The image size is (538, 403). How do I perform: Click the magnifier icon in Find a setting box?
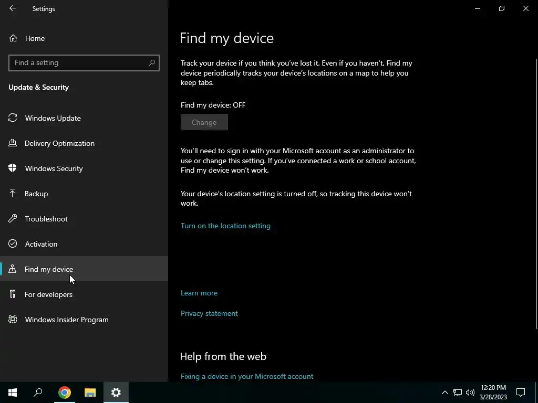click(152, 63)
